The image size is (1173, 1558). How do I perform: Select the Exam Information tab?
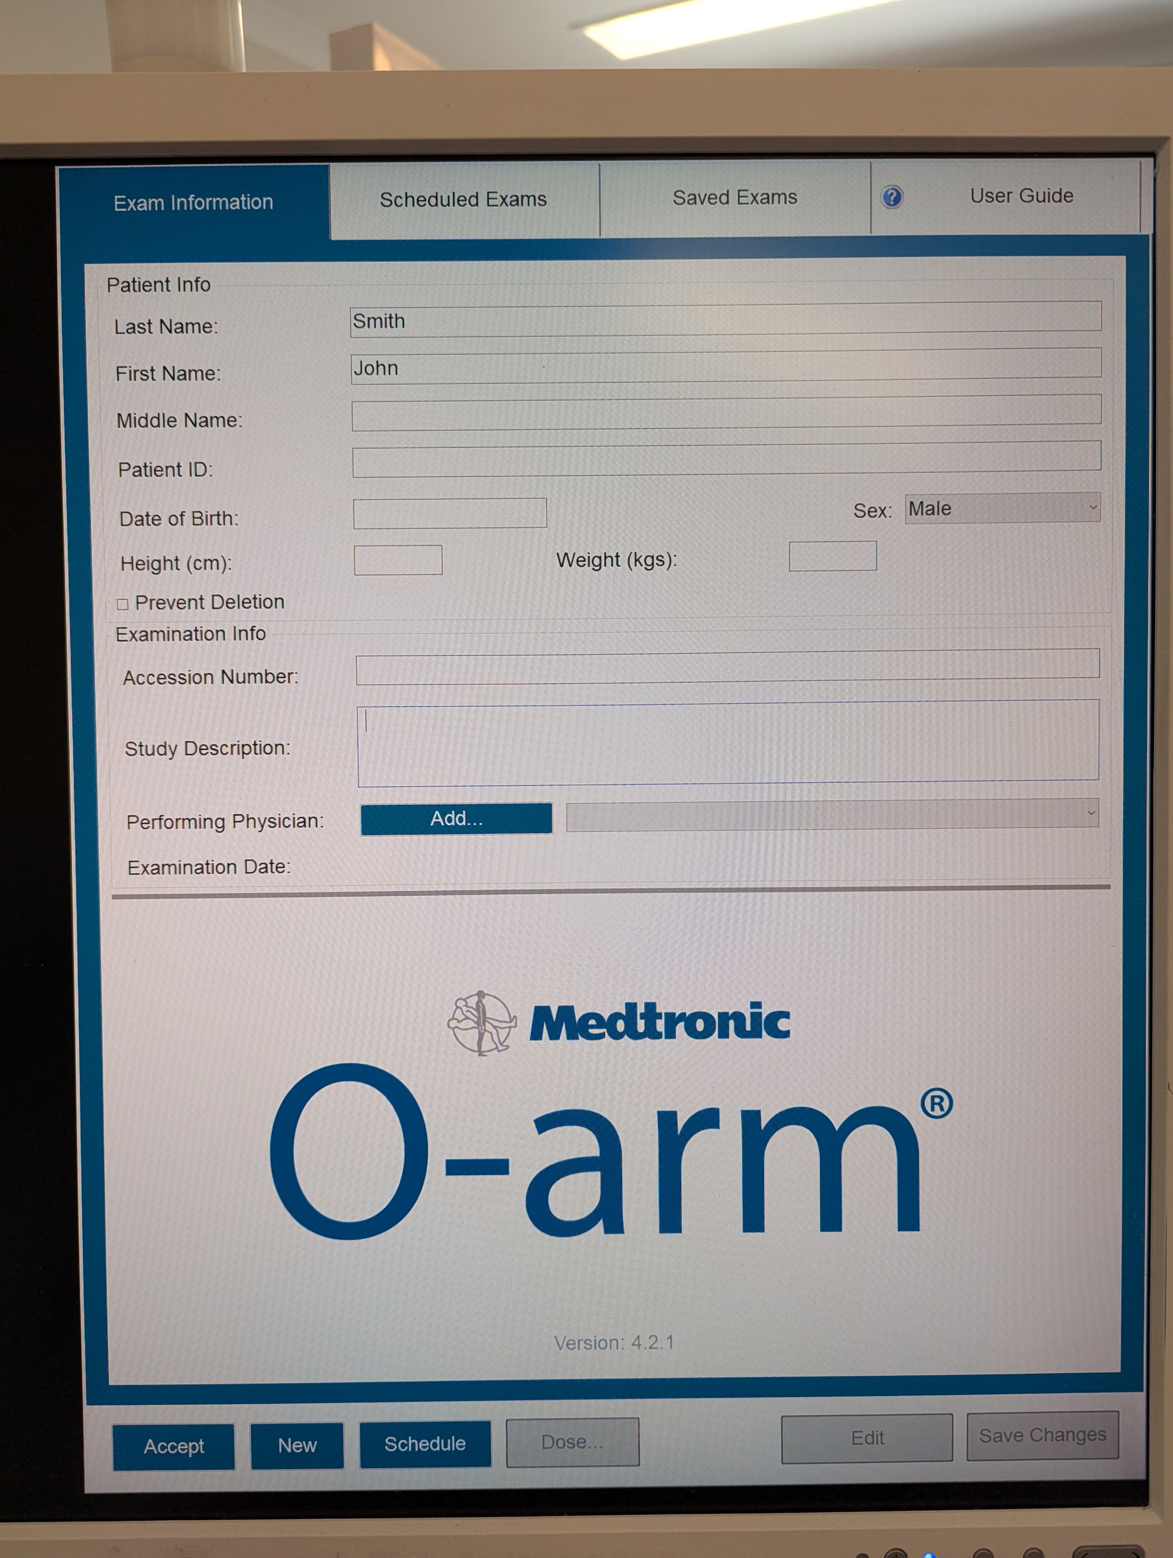click(193, 203)
